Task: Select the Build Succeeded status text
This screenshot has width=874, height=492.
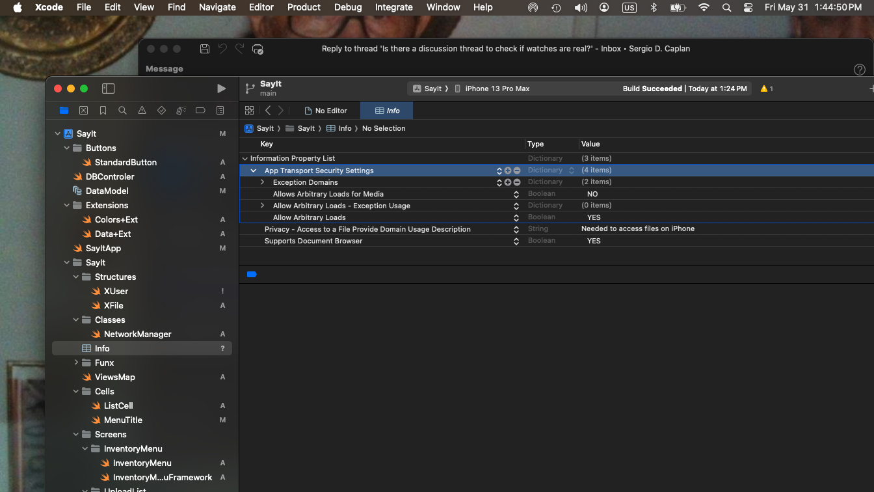Action: 652,89
